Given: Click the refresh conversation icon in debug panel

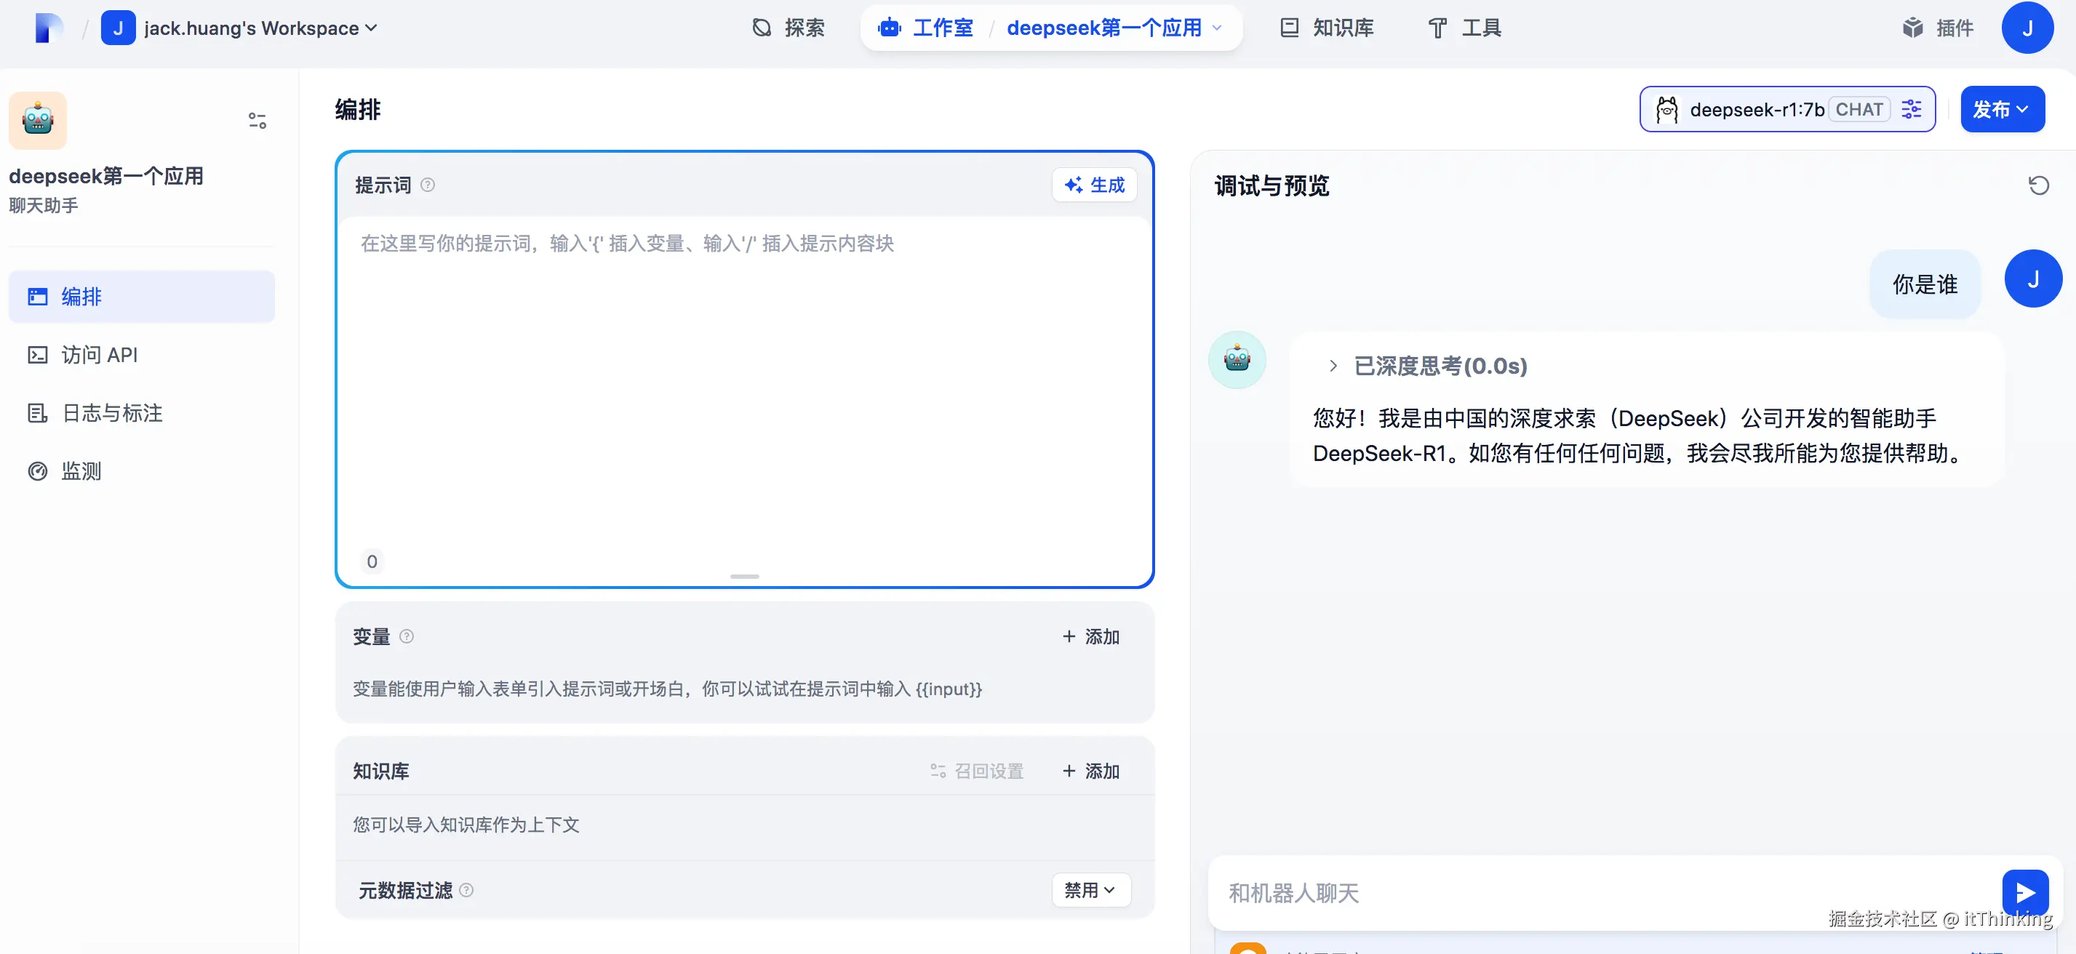Looking at the screenshot, I should 2038,185.
